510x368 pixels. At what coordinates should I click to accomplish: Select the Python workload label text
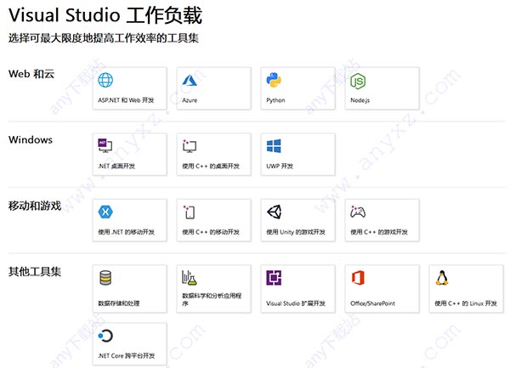(275, 100)
